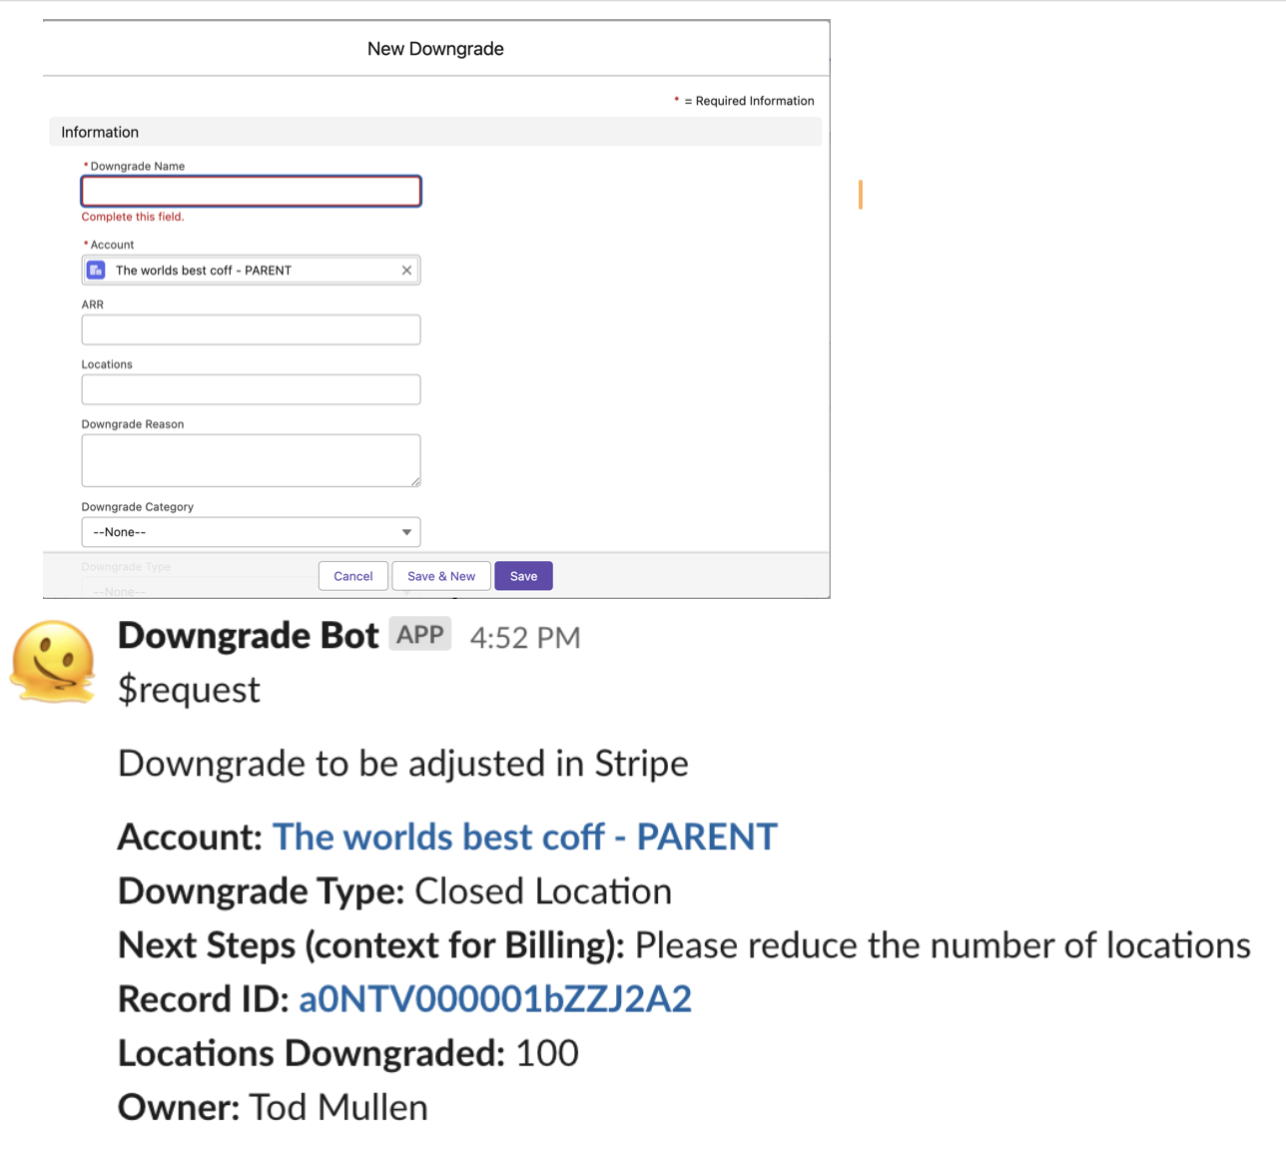The height and width of the screenshot is (1156, 1286).
Task: Click "Downgrade to be adjusted in Stripe" text
Action: [403, 764]
